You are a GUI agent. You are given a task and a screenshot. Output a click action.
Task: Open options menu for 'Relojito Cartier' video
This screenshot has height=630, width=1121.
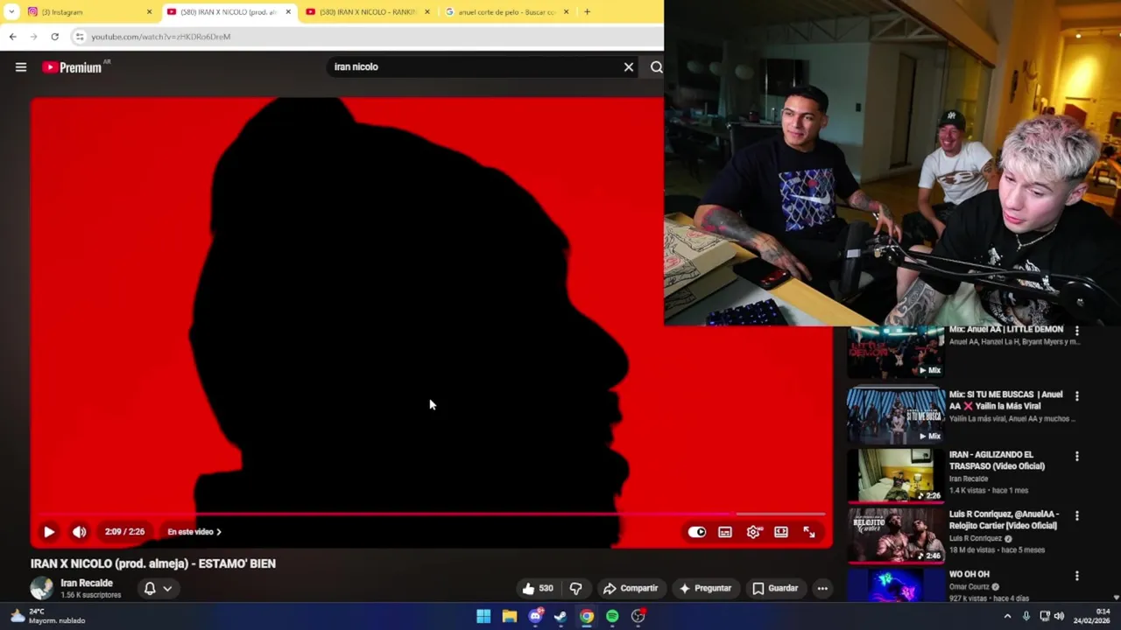(1077, 516)
